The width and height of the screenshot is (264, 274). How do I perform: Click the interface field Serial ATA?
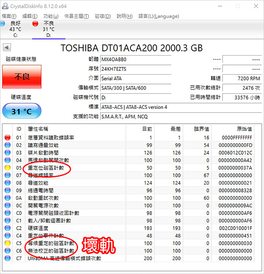[x=135, y=79]
